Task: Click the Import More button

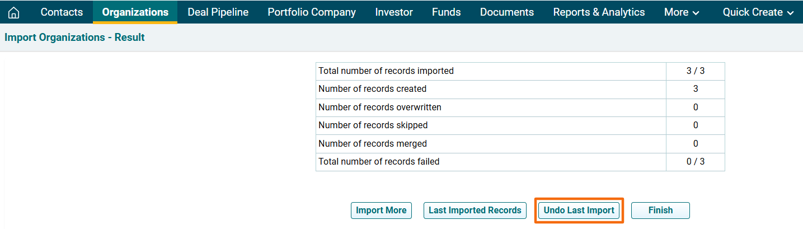Action: coord(381,211)
